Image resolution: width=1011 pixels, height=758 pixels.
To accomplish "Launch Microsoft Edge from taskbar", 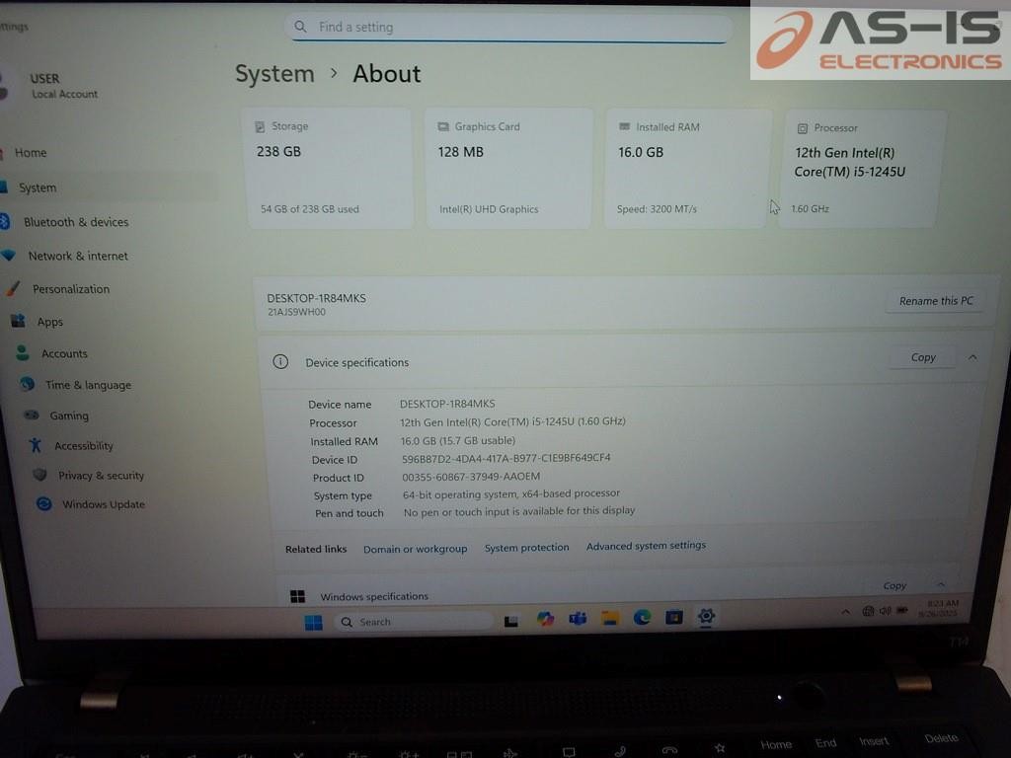I will [642, 618].
